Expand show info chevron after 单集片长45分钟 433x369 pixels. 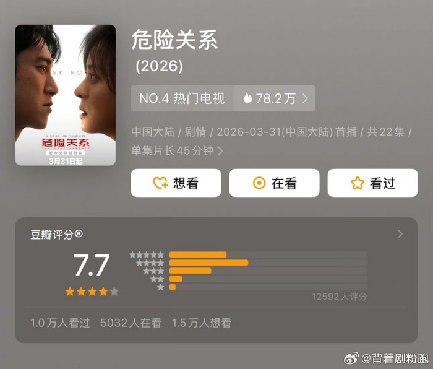[220, 151]
